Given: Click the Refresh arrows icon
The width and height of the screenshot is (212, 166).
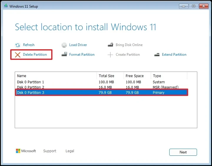Looking at the screenshot, I should pos(18,45).
